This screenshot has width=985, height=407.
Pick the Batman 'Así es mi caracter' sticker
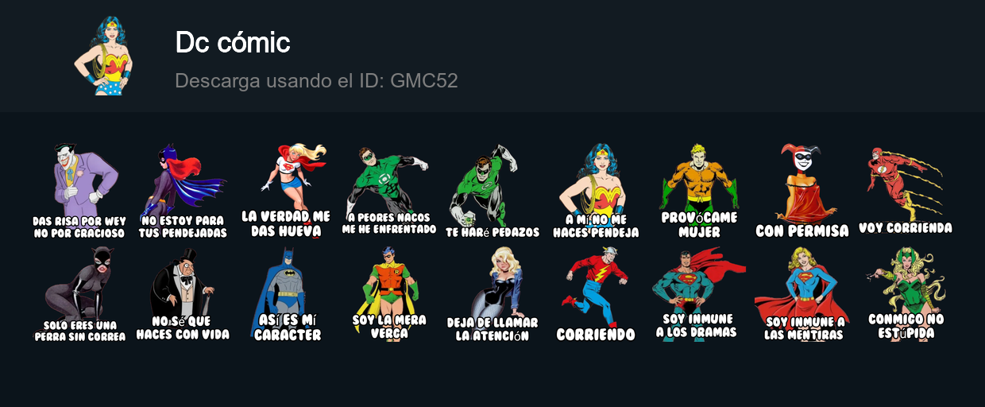[286, 295]
